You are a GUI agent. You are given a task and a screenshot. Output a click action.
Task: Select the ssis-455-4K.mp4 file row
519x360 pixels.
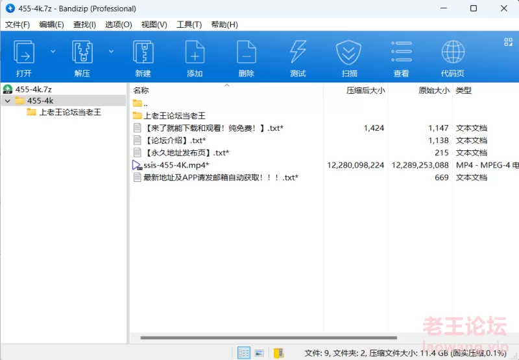coord(176,165)
